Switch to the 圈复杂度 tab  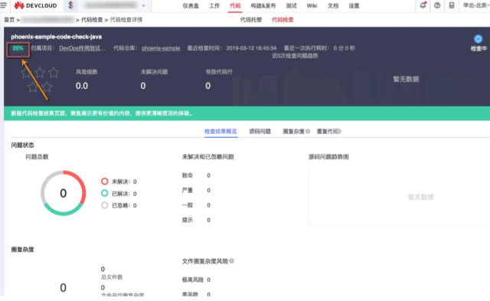293,131
